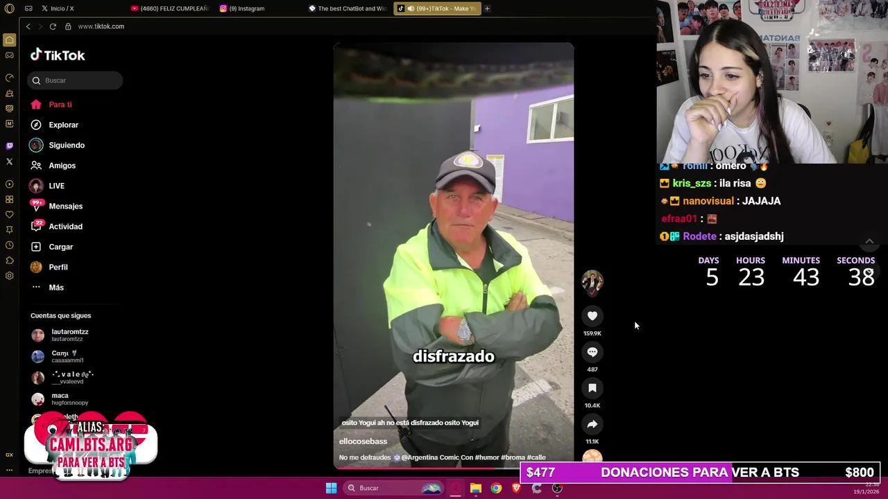The image size is (888, 499).
Task: Open bookmarks heart icon in sidebar
Action: tap(9, 215)
